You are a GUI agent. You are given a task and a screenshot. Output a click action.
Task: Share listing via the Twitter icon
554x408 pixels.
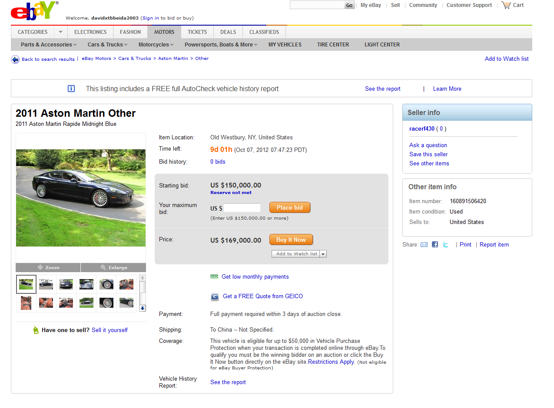point(445,245)
